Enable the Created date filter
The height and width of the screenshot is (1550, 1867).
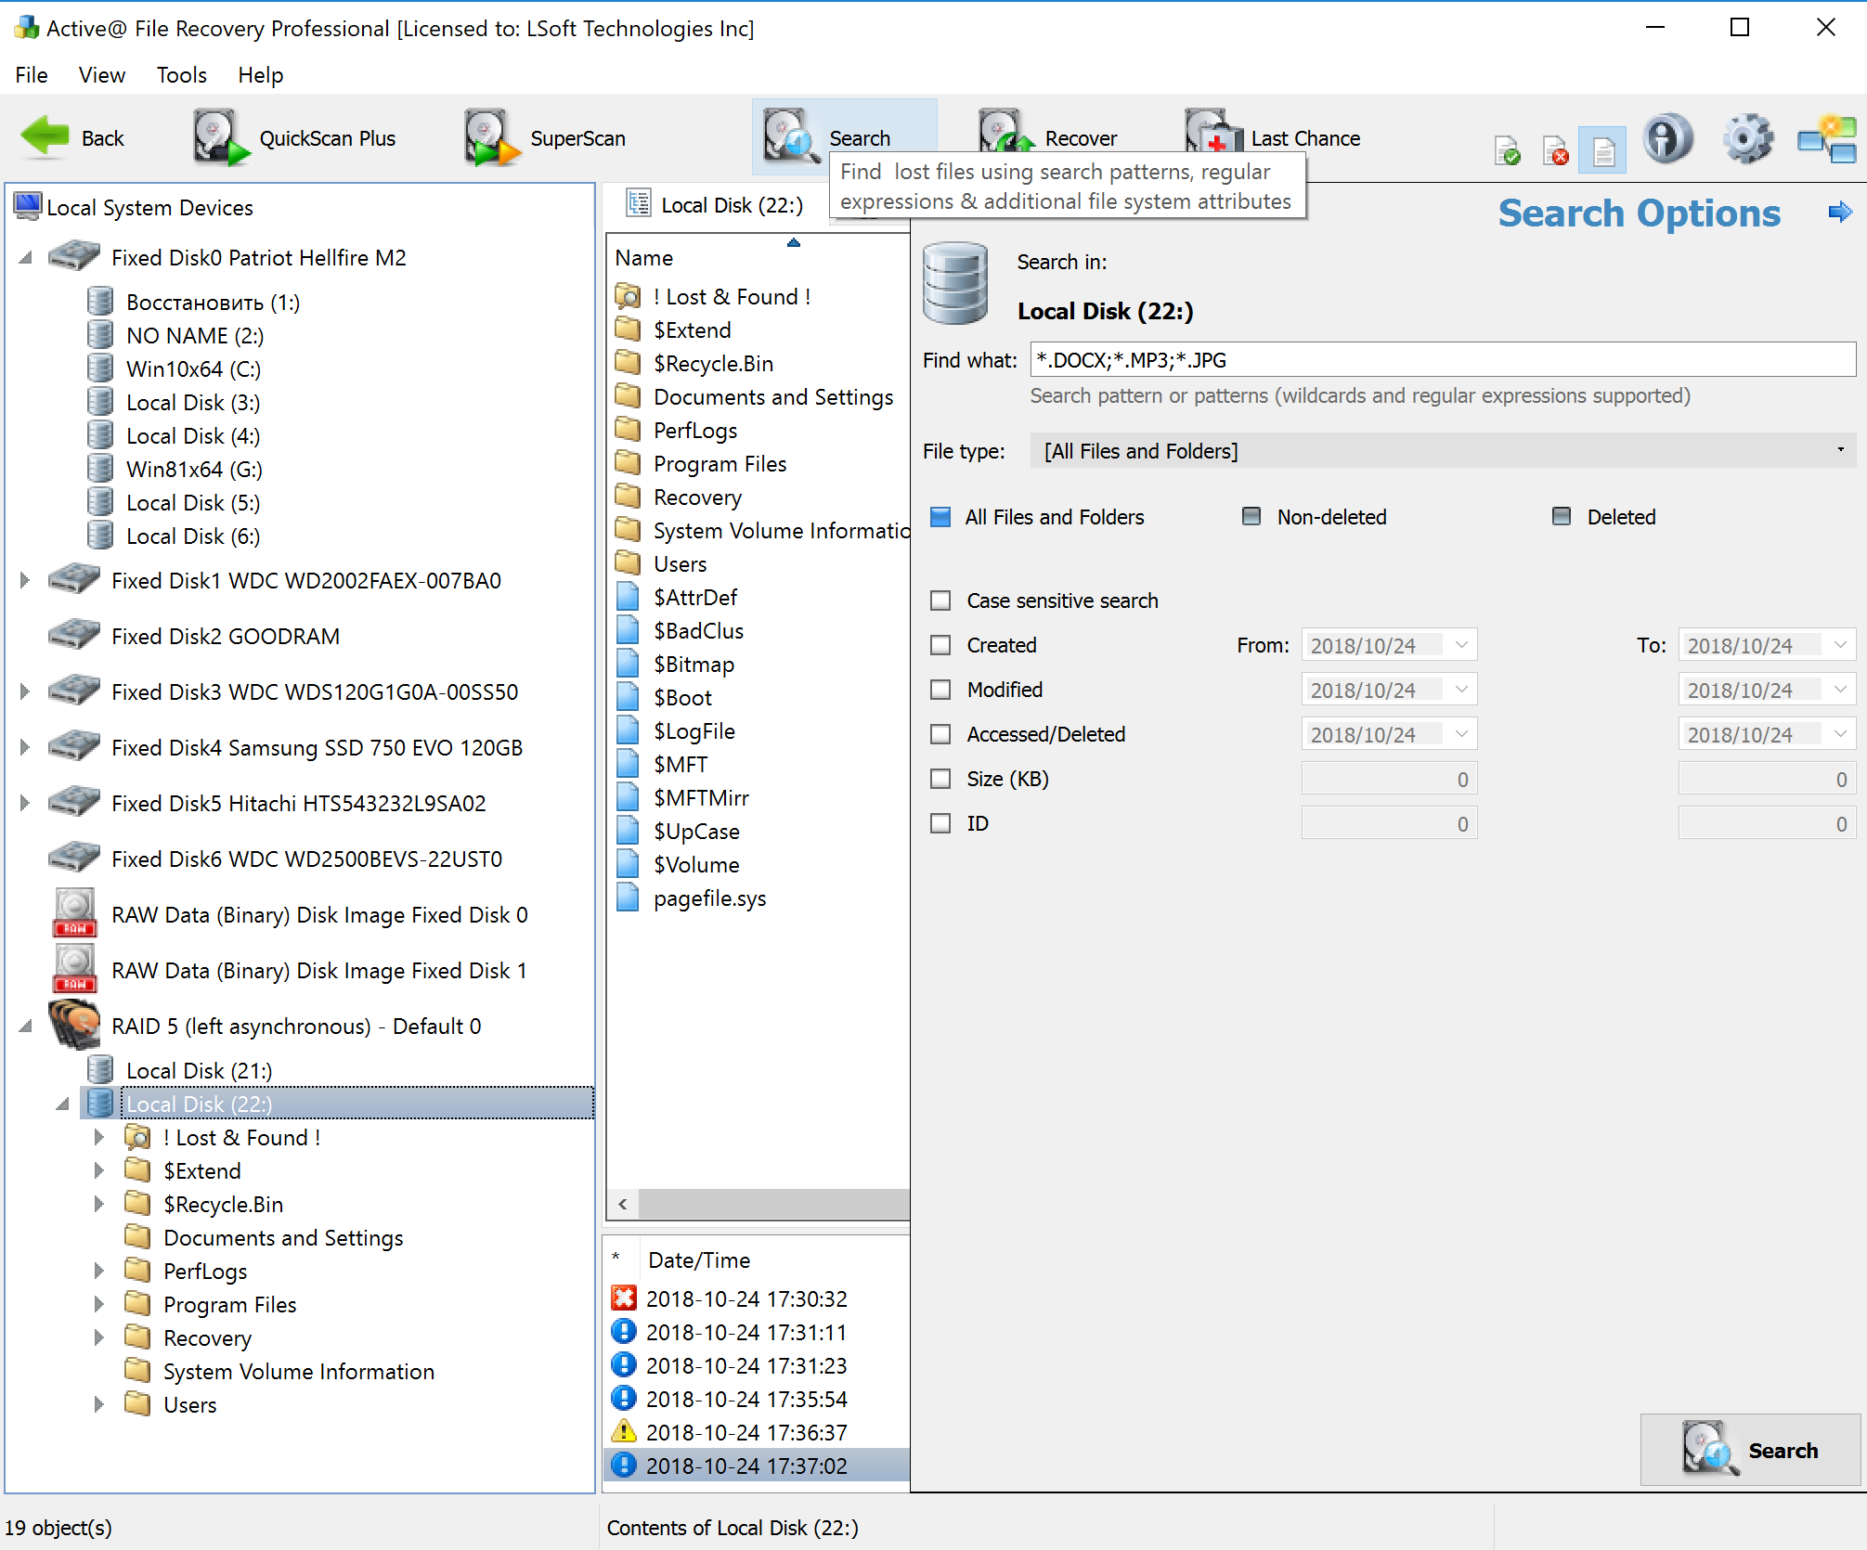[x=940, y=645]
